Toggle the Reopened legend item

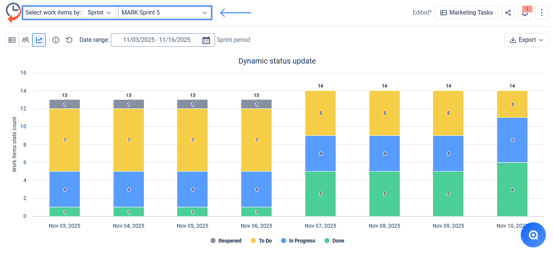pyautogui.click(x=226, y=241)
